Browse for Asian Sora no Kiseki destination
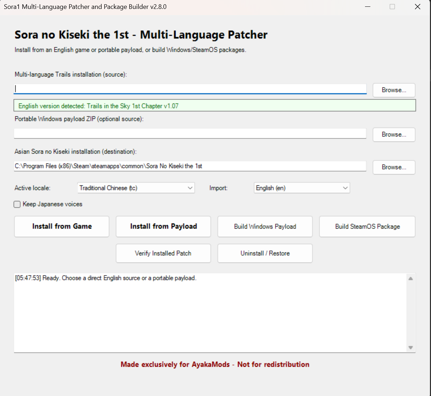 394,167
